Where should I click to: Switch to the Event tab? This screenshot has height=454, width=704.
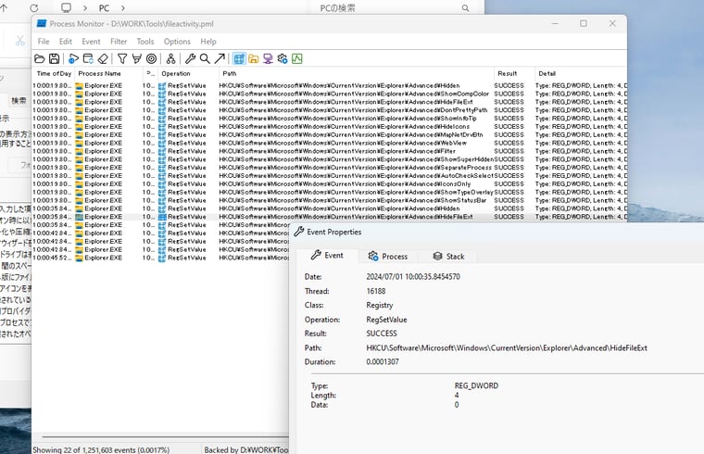[x=327, y=256]
